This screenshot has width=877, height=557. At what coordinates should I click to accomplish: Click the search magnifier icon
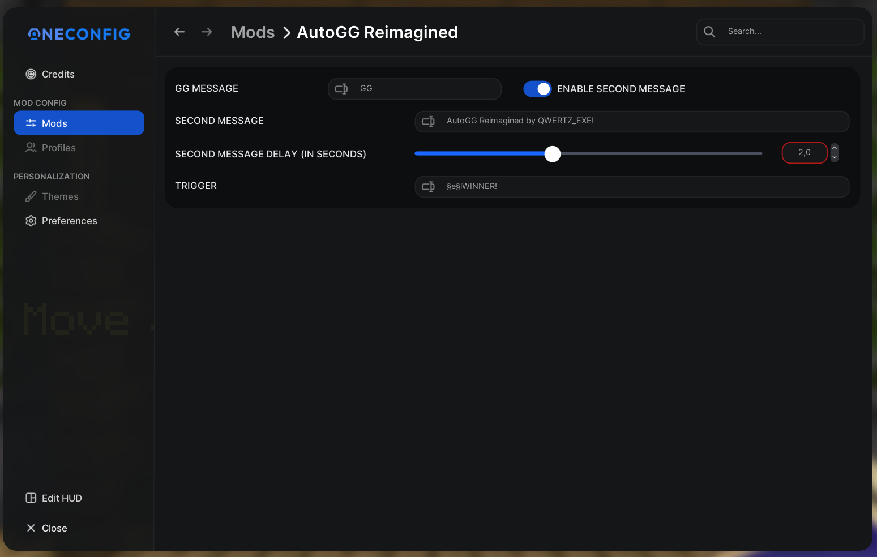709,32
